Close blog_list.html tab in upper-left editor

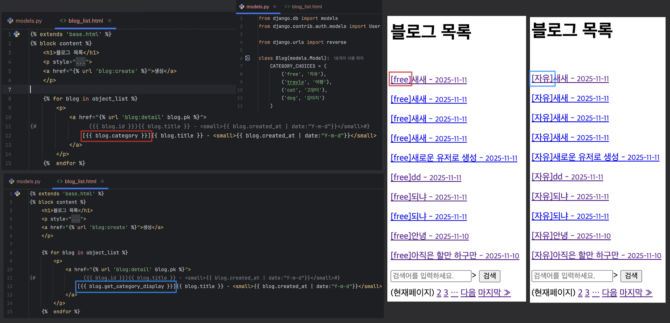click(110, 20)
